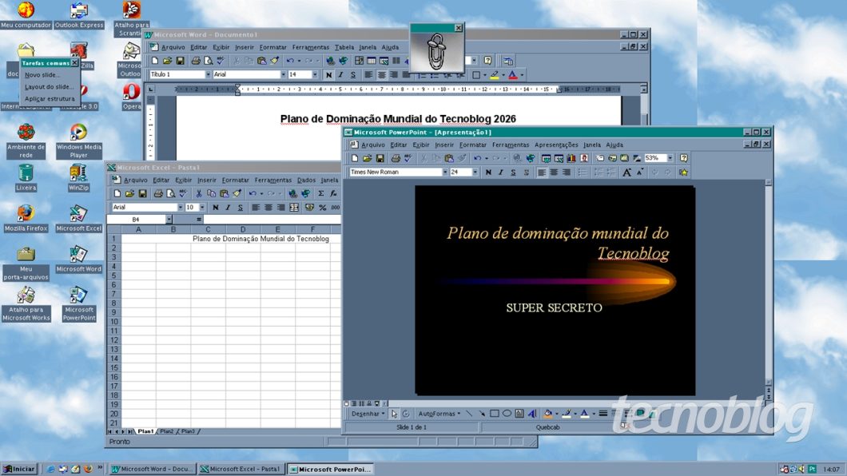This screenshot has height=476, width=847.
Task: Click Print icon in PowerPoint toolbar
Action: pos(396,158)
